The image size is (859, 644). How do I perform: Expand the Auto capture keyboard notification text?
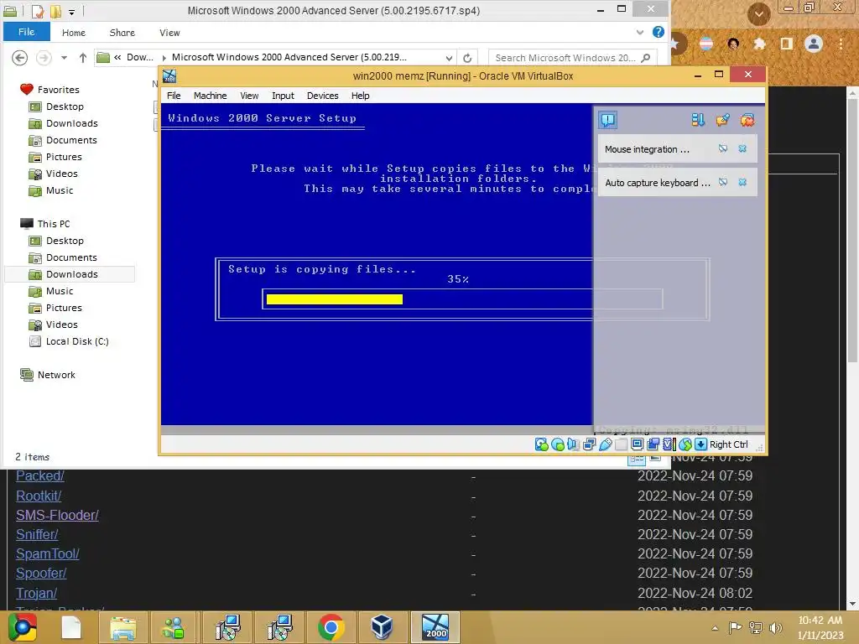[658, 183]
